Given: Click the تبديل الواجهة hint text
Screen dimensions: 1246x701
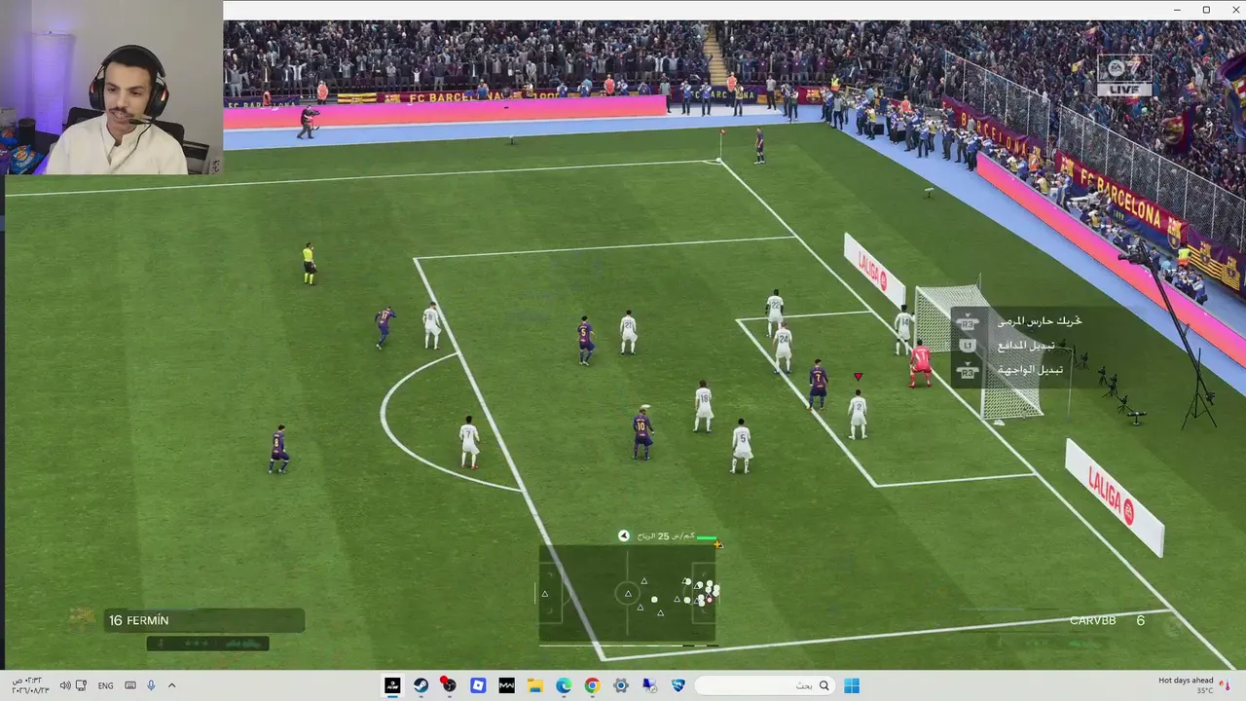Looking at the screenshot, I should tap(1029, 369).
